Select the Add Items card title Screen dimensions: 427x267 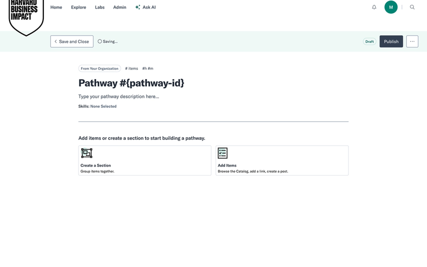tap(227, 166)
